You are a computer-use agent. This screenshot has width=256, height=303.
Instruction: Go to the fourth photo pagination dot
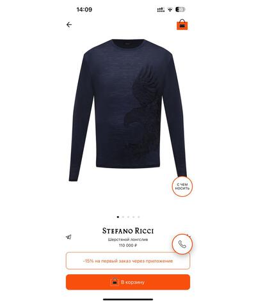tap(133, 217)
